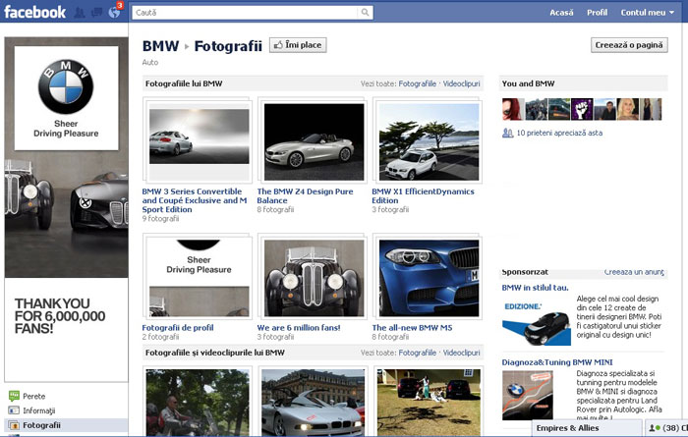Open red-haired friend avatar in You and BMW
The height and width of the screenshot is (437, 688).
coord(513,109)
